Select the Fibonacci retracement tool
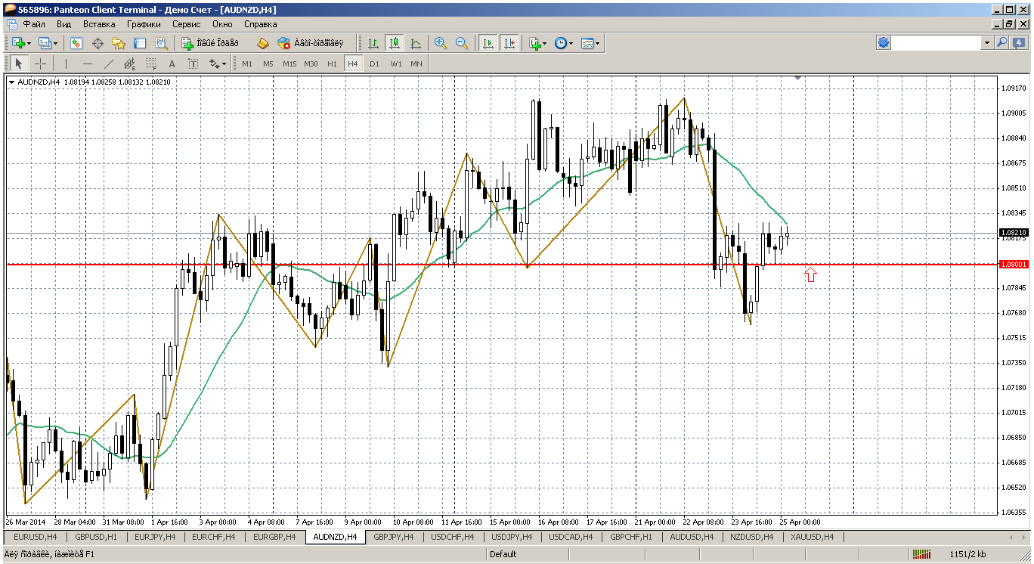Screen dimensions: 1034x564 coord(150,64)
